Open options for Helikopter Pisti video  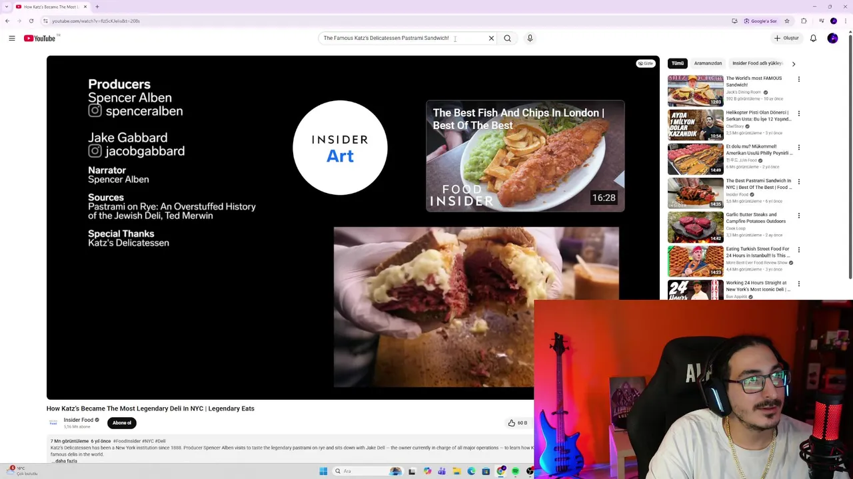(798, 113)
